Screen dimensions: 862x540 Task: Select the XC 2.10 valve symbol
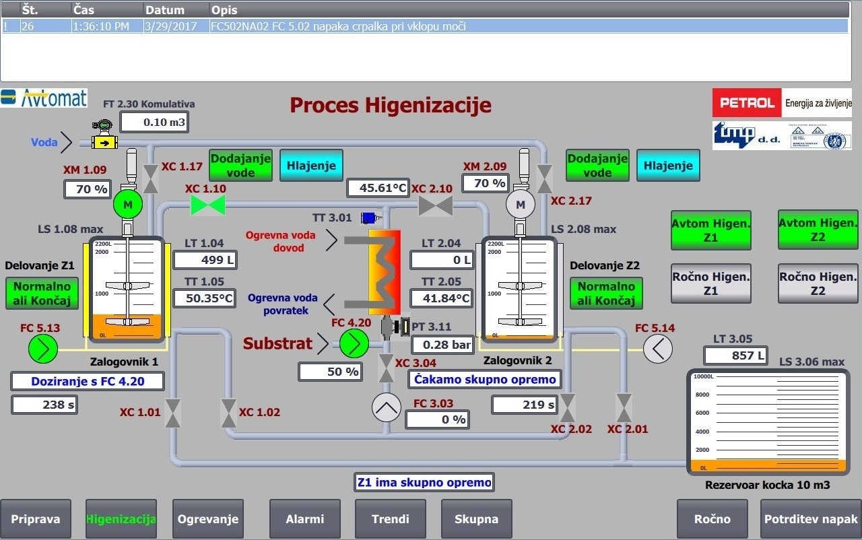click(435, 205)
